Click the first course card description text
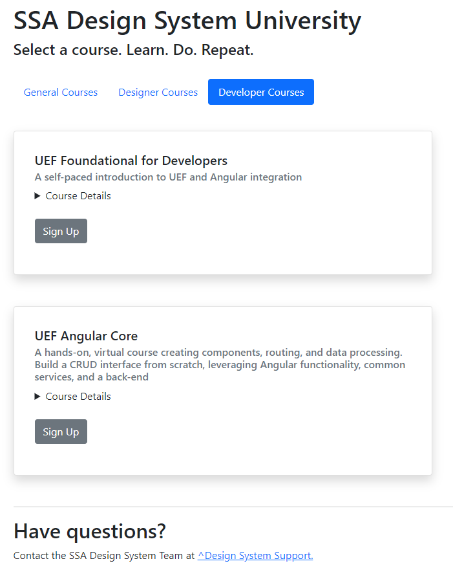 [x=168, y=177]
